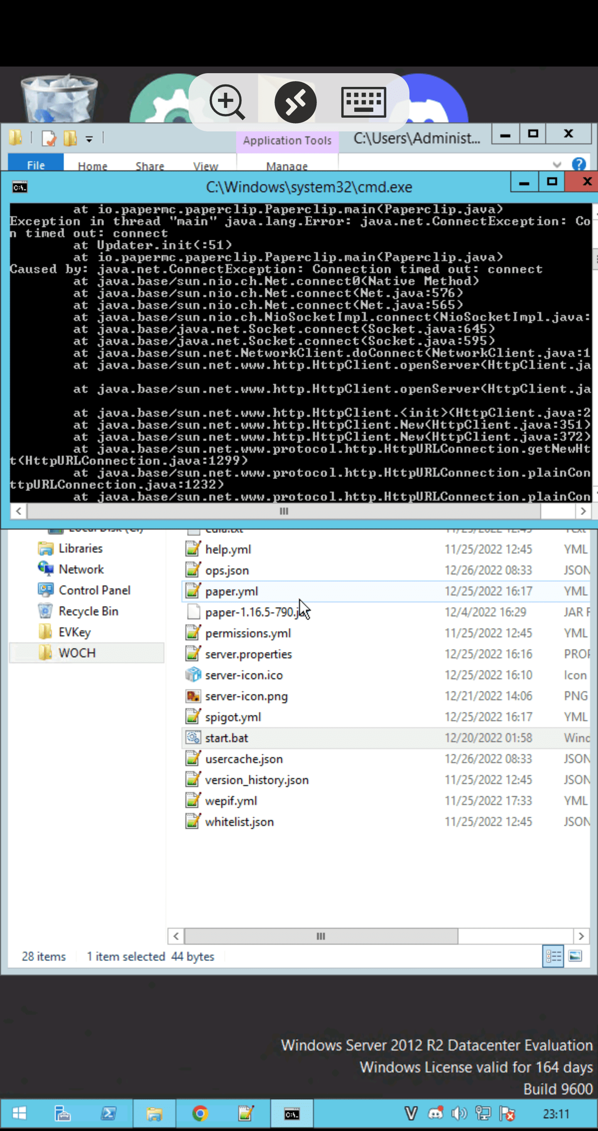Select the wepif.yml file
The width and height of the screenshot is (598, 1131).
point(231,801)
